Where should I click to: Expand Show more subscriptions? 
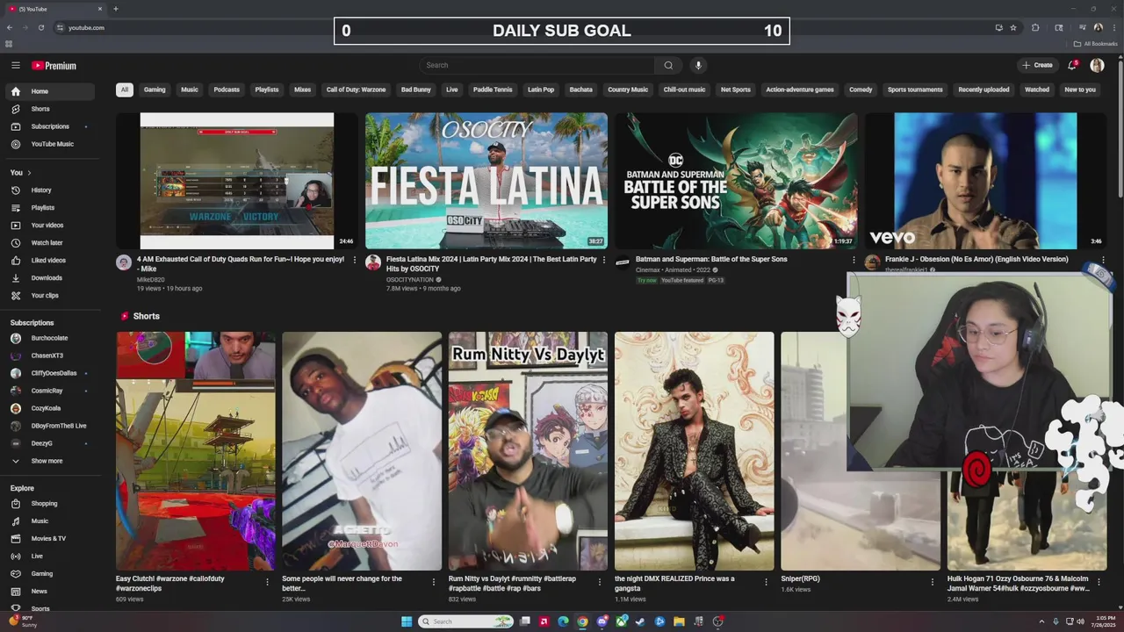[49, 461]
